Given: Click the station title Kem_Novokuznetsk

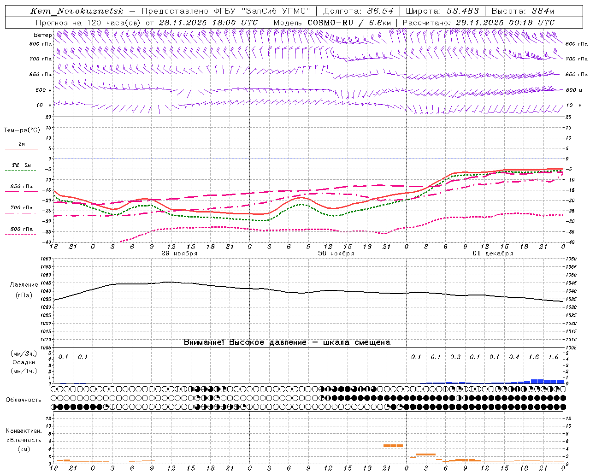Looking at the screenshot, I should (77, 11).
